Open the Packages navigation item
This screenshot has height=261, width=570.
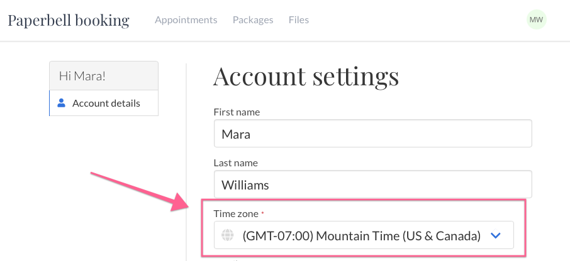point(253,19)
